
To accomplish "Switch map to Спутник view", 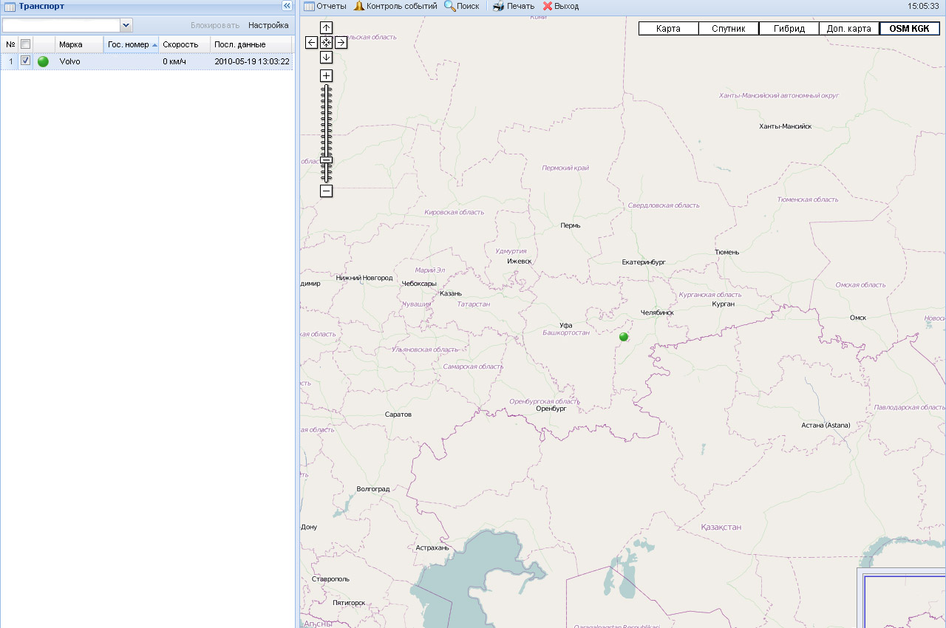I will (728, 29).
